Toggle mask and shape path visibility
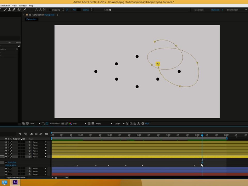248x186 pixels. (x=47, y=123)
